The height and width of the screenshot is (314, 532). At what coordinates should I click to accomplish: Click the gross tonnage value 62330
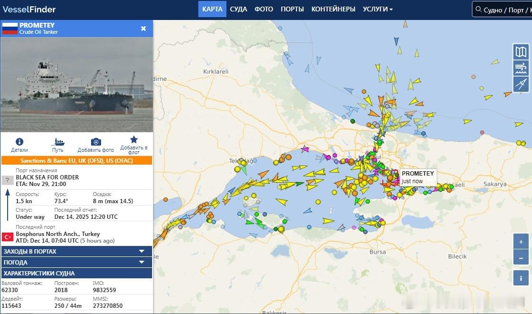[x=10, y=290]
